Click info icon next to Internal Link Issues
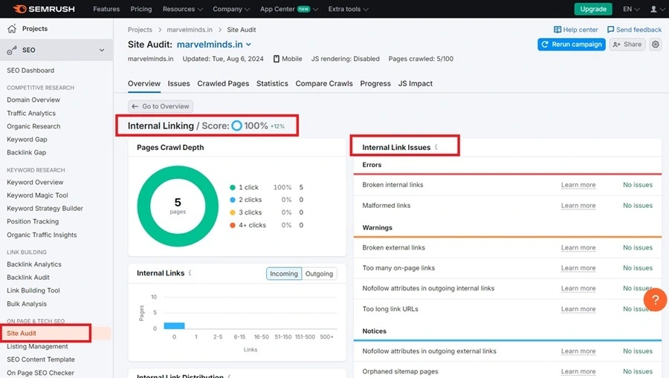Screen dimensions: 669x378 click(x=436, y=147)
